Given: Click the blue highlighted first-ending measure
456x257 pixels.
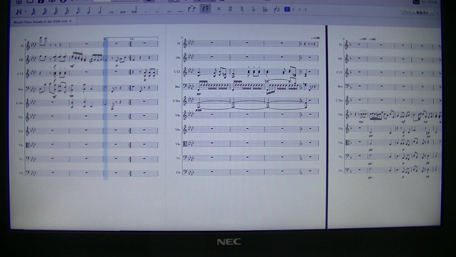Looking at the screenshot, I should pos(105,109).
